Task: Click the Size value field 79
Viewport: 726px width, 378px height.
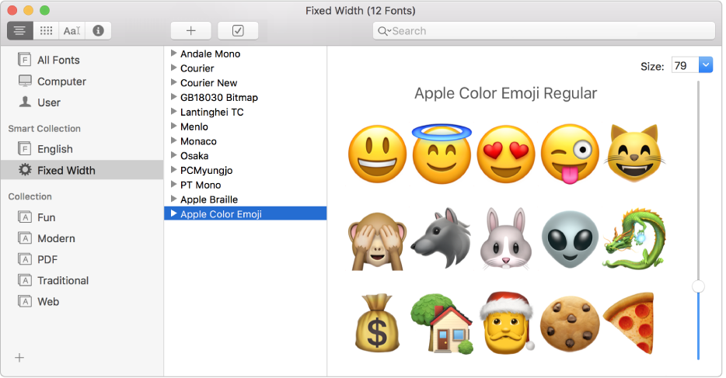Action: (685, 65)
